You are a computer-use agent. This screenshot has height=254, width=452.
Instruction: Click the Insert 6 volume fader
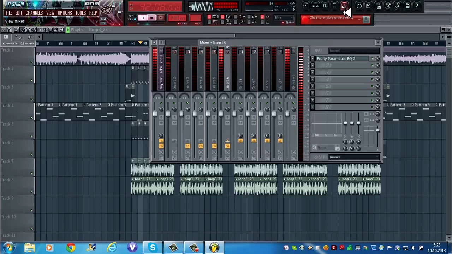(x=221, y=114)
